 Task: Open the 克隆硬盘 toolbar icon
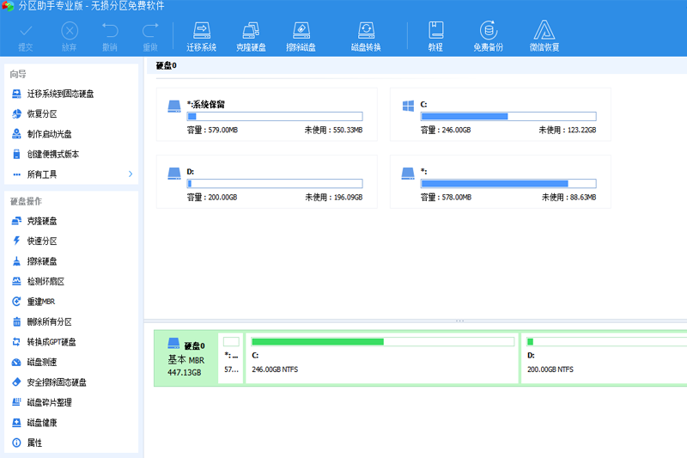pos(251,38)
